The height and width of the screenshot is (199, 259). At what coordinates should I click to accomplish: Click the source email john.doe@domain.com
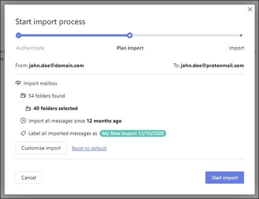[x=56, y=65]
